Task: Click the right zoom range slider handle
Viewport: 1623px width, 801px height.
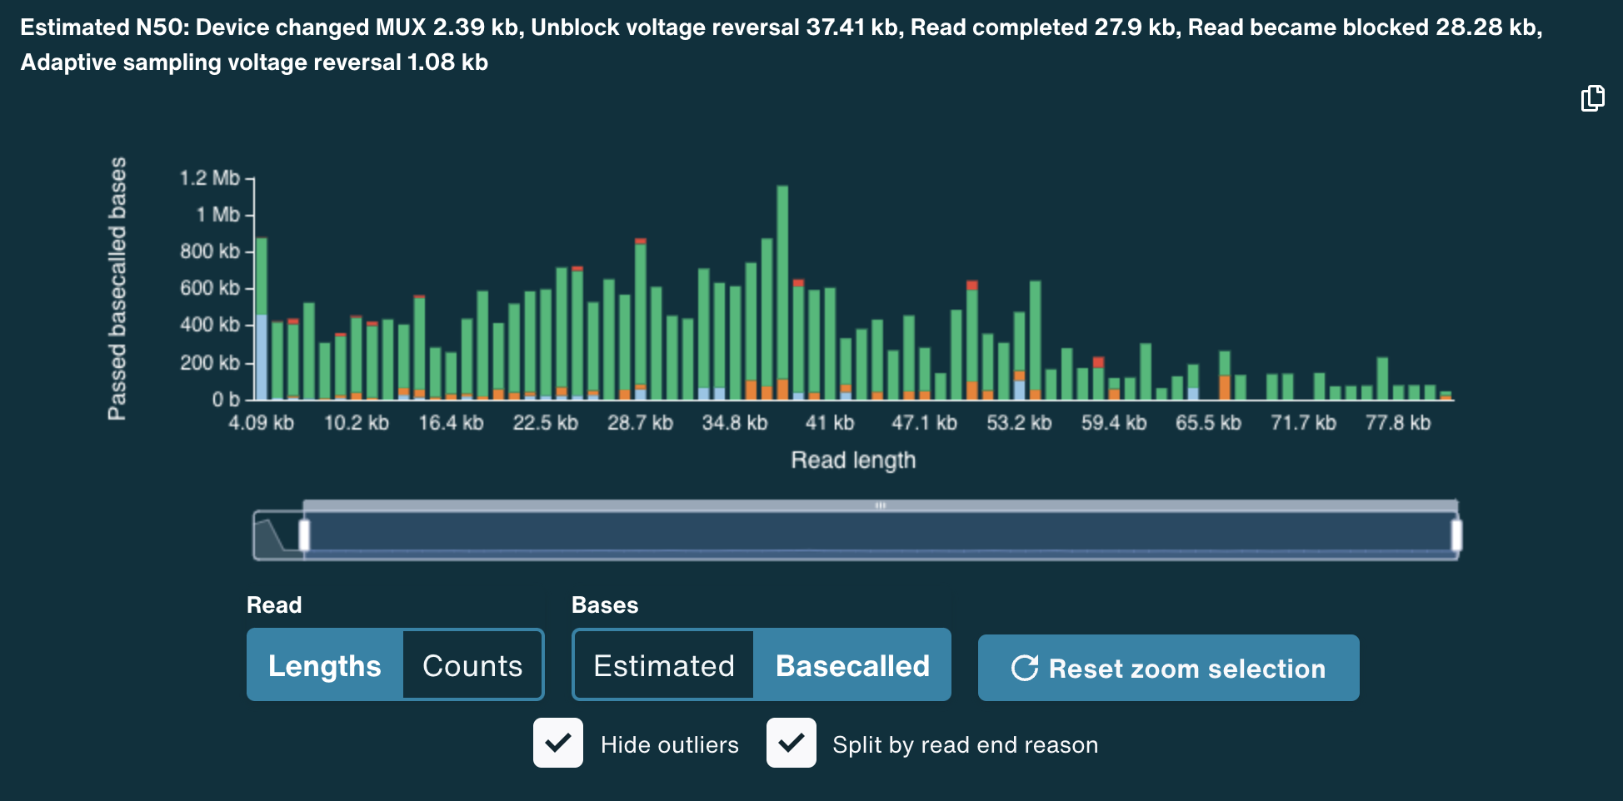Action: point(1456,535)
